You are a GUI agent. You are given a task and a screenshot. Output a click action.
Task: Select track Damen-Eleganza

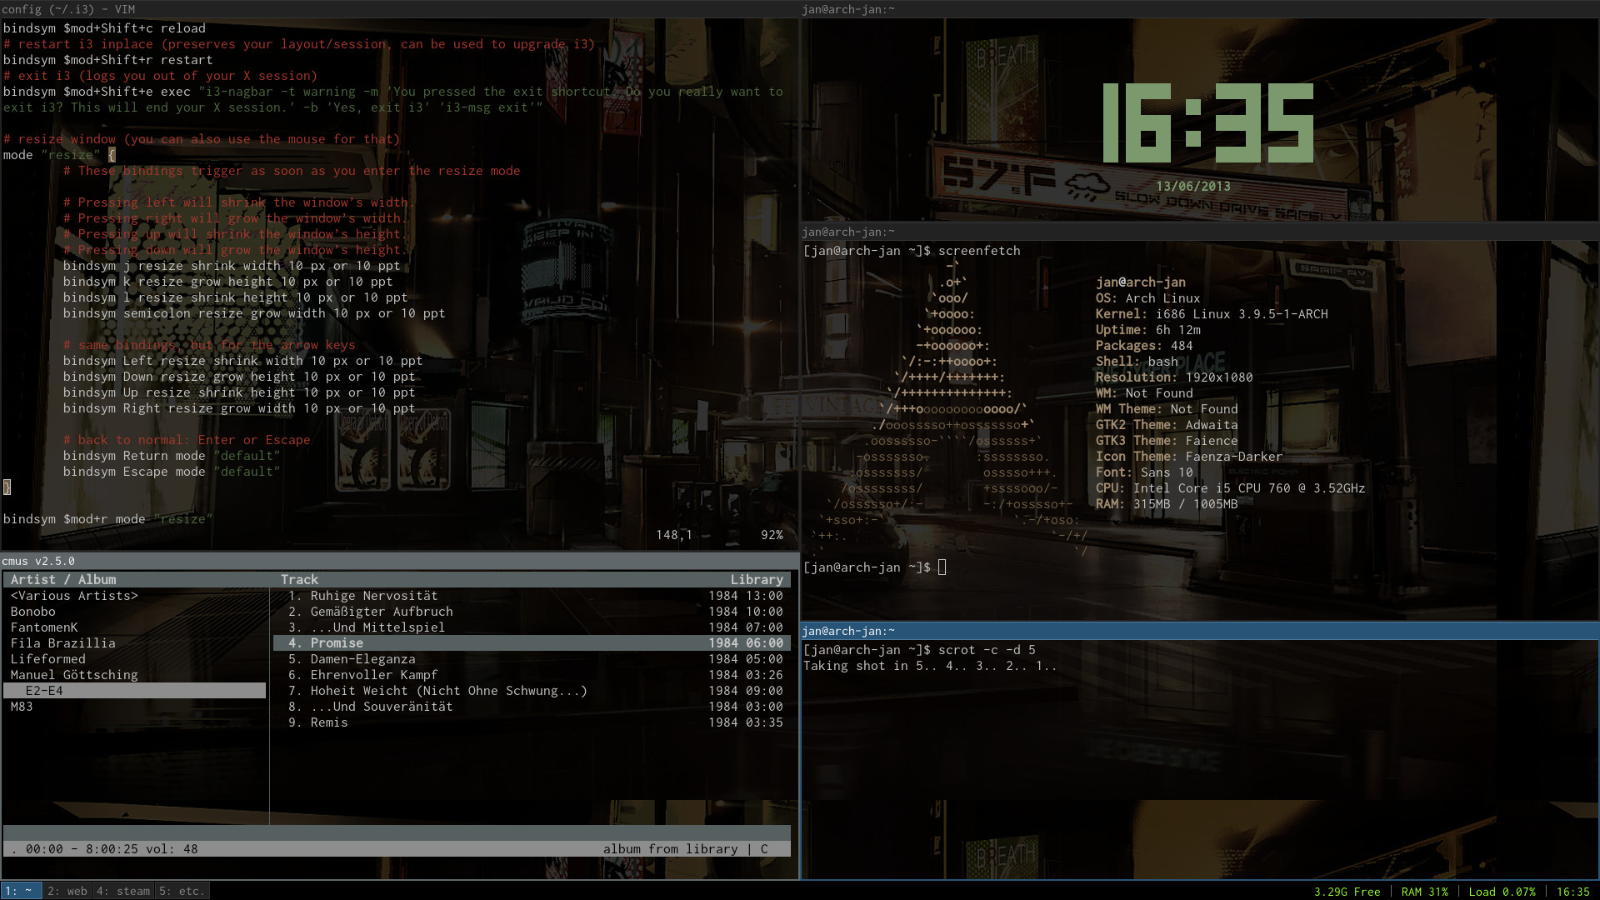point(362,659)
